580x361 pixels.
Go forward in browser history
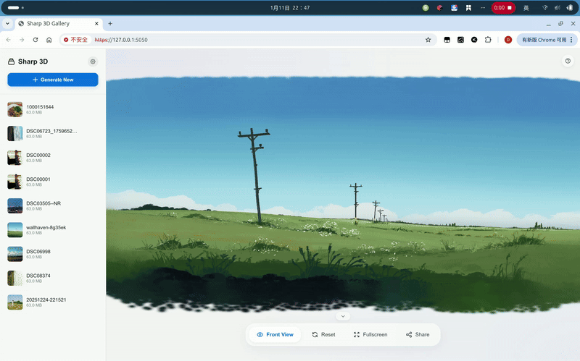pos(22,40)
